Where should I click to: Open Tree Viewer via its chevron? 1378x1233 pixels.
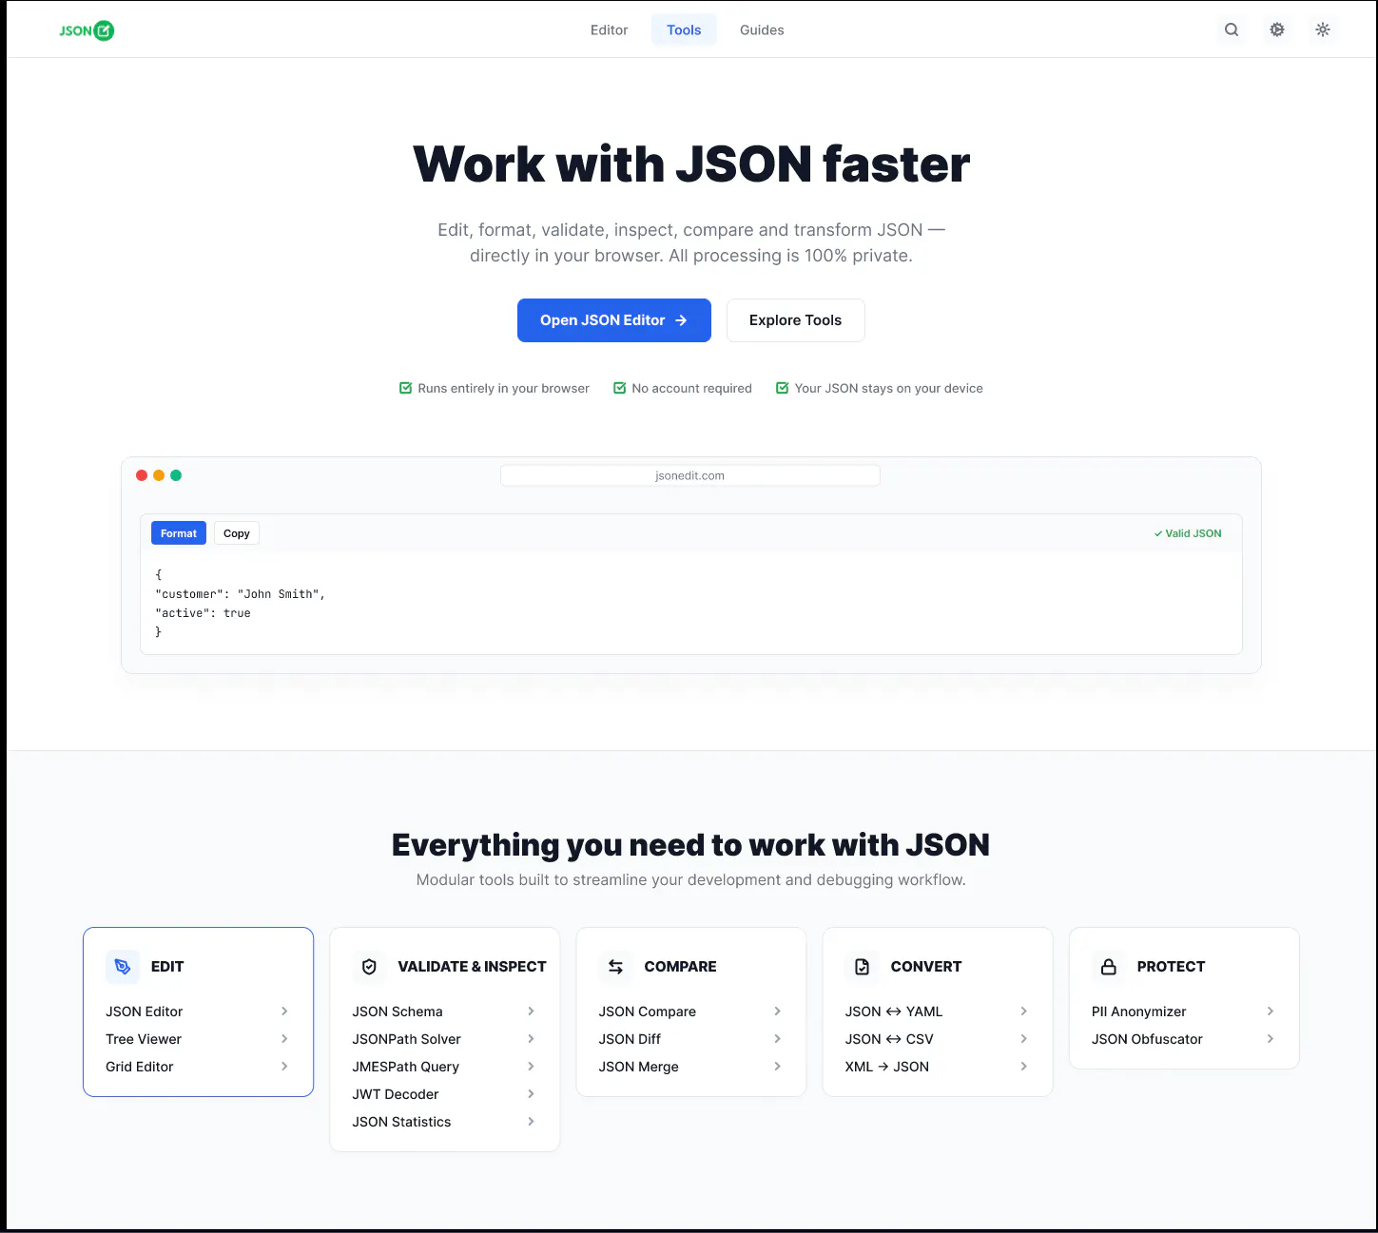[x=284, y=1039]
